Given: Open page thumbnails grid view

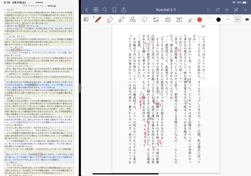Looking at the screenshot, I should coord(96,10).
